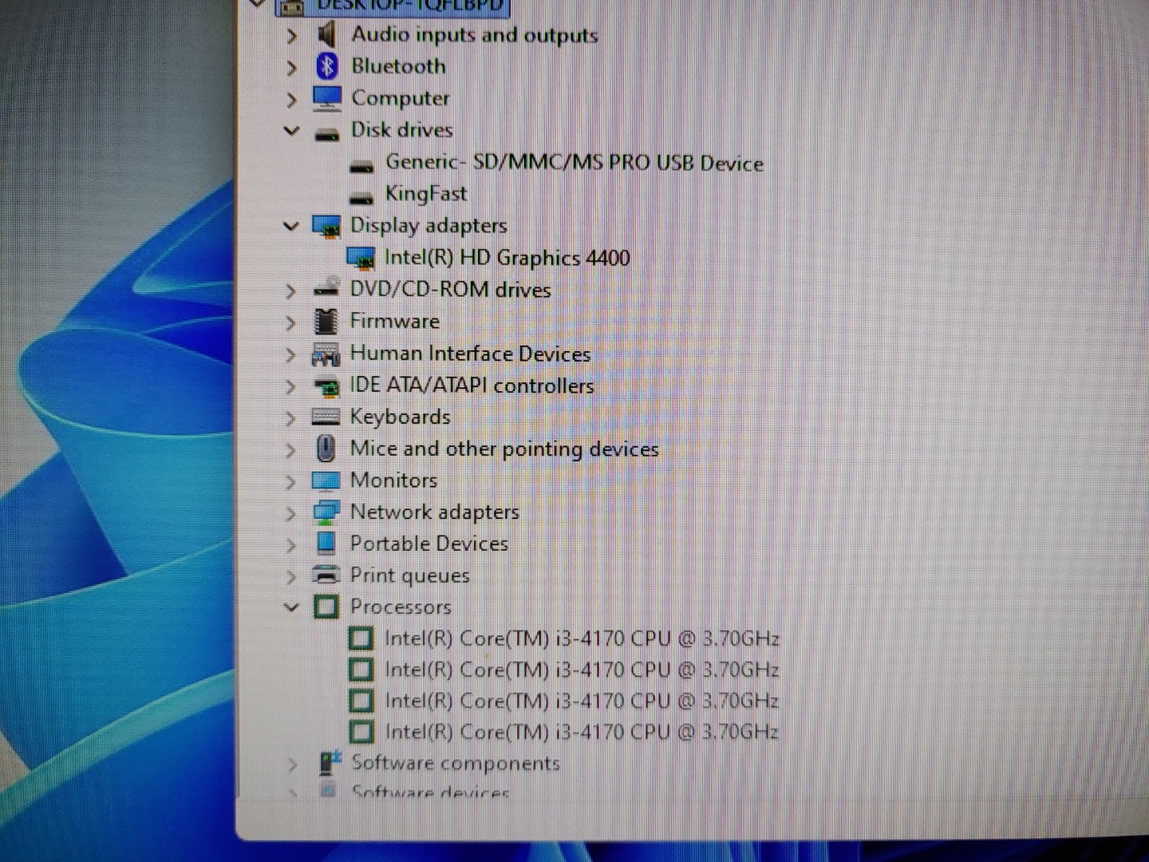Viewport: 1149px width, 862px height.
Task: Collapse the Display adapters node
Action: point(291,227)
